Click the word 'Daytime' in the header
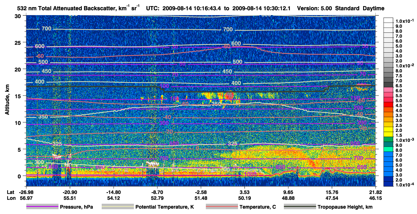 coord(374,8)
